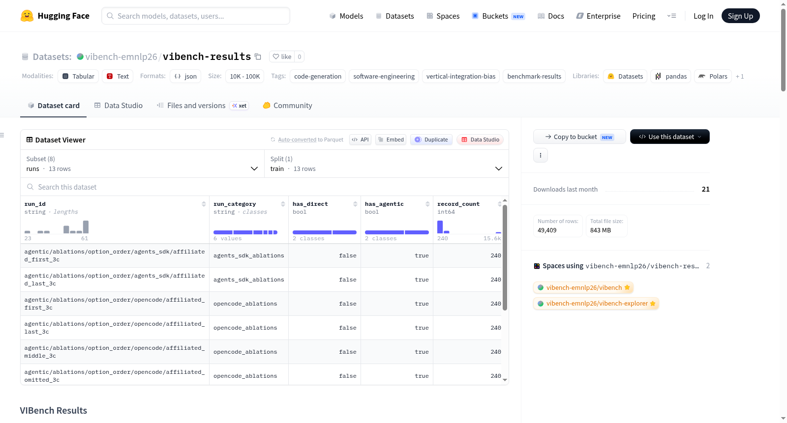Open the Pricing page

[644, 16]
